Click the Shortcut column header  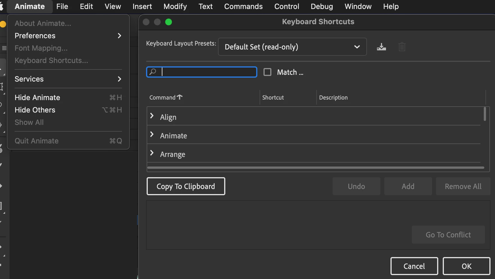click(273, 97)
